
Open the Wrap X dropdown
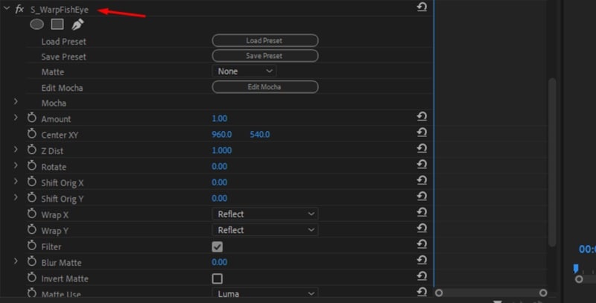[265, 214]
